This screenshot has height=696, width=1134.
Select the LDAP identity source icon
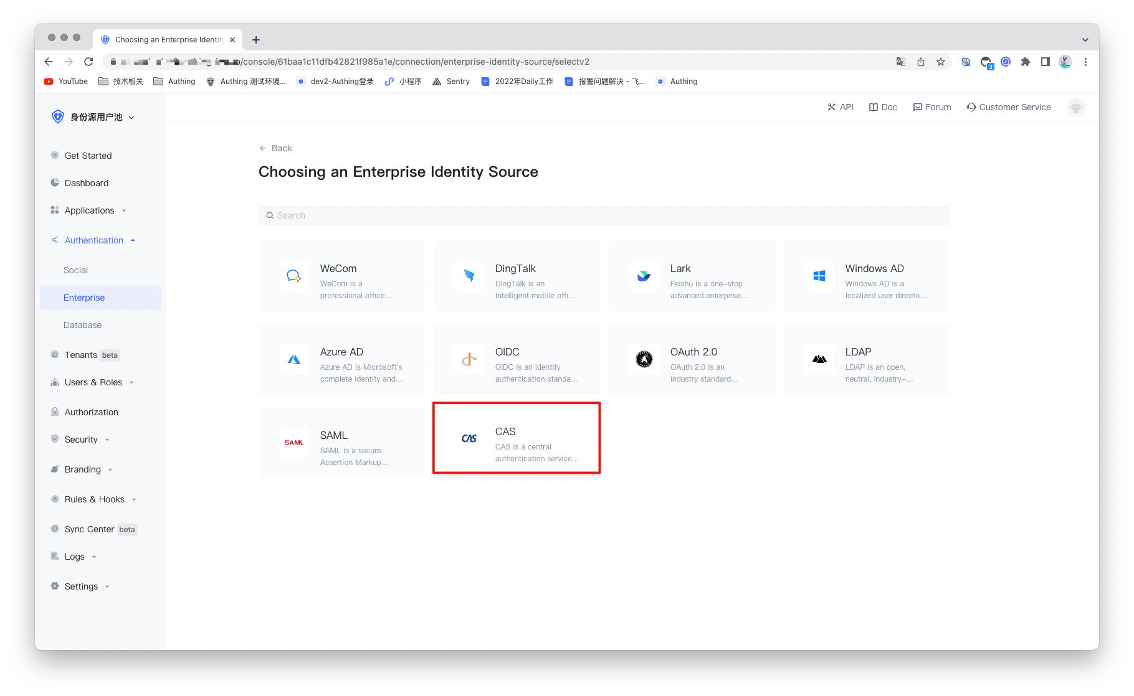819,359
